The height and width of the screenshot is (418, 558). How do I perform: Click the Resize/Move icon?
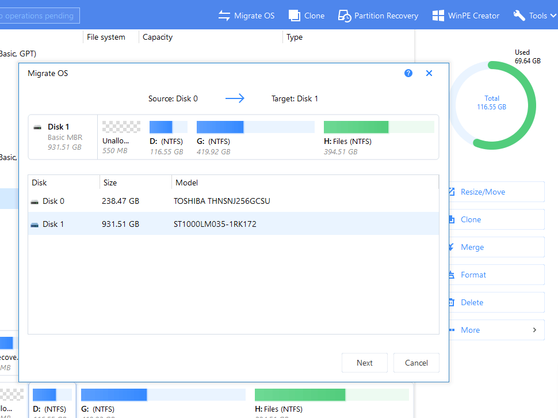(451, 192)
